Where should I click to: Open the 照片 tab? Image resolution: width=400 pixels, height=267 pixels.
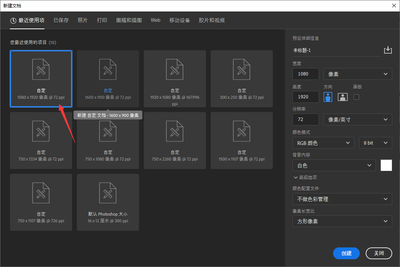(x=83, y=20)
